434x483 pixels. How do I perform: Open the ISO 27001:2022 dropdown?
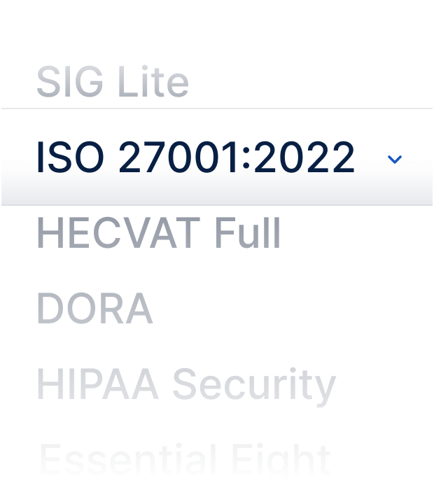pyautogui.click(x=217, y=157)
